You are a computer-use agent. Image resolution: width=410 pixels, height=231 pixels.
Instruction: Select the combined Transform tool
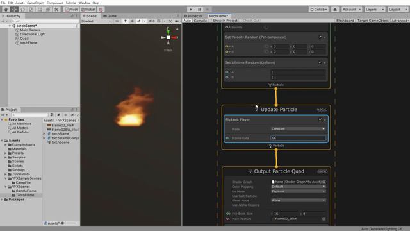click(x=48, y=10)
